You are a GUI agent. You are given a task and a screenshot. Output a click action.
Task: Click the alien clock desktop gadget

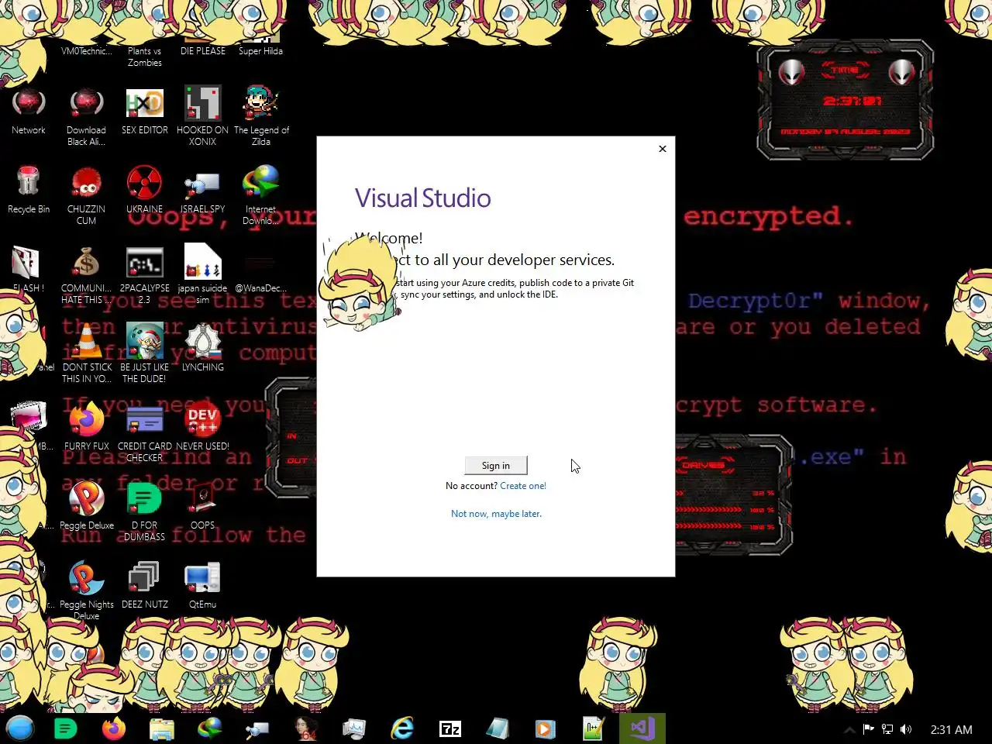point(846,99)
